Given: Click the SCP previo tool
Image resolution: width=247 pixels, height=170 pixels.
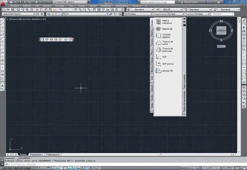Looking at the screenshot, I should (168, 64).
